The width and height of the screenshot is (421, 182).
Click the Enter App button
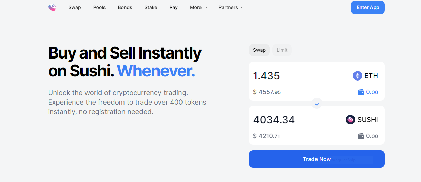pos(368,7)
